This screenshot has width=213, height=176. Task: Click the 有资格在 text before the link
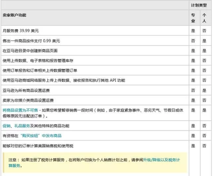[x=10, y=136]
